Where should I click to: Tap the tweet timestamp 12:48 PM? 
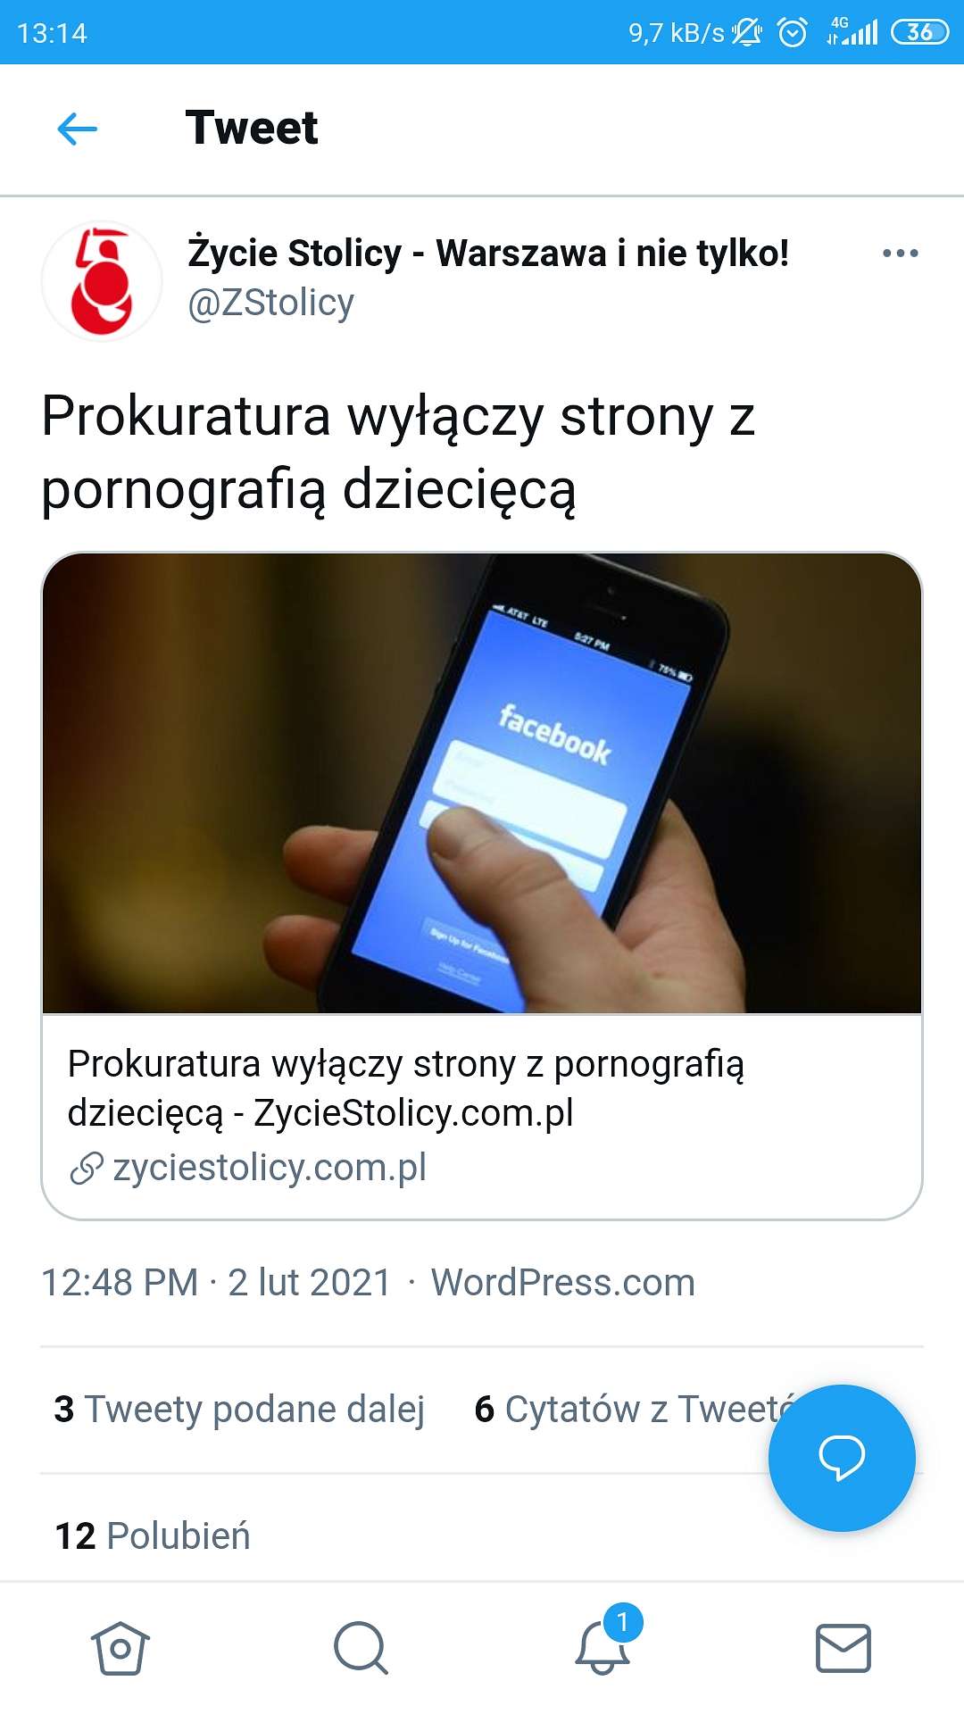[x=120, y=1283]
